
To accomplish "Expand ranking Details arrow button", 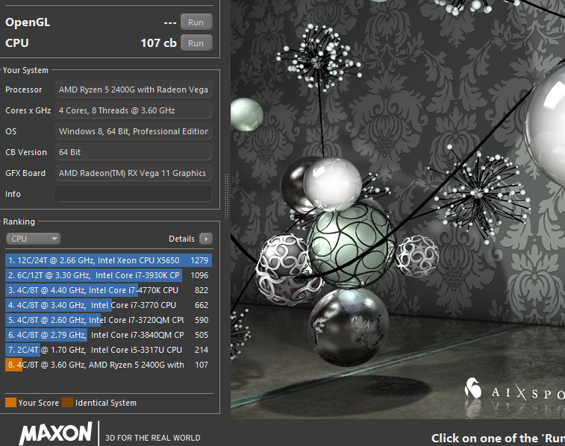I will point(206,239).
